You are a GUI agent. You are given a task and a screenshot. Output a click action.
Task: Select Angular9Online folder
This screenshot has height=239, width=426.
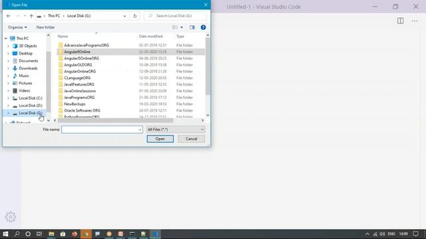[x=77, y=52]
